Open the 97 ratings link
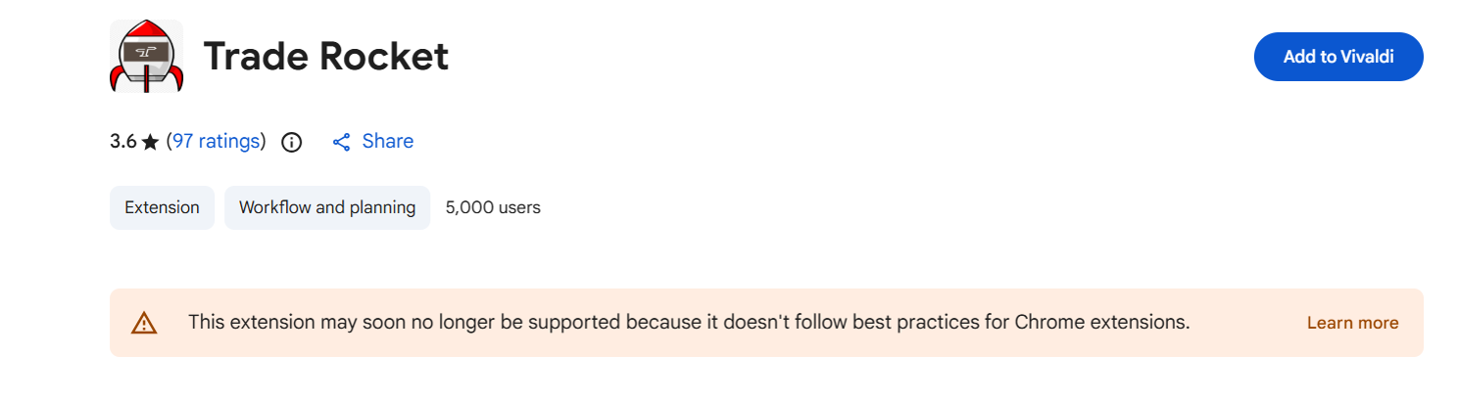Screen dimensions: 1459x400 pos(217,141)
